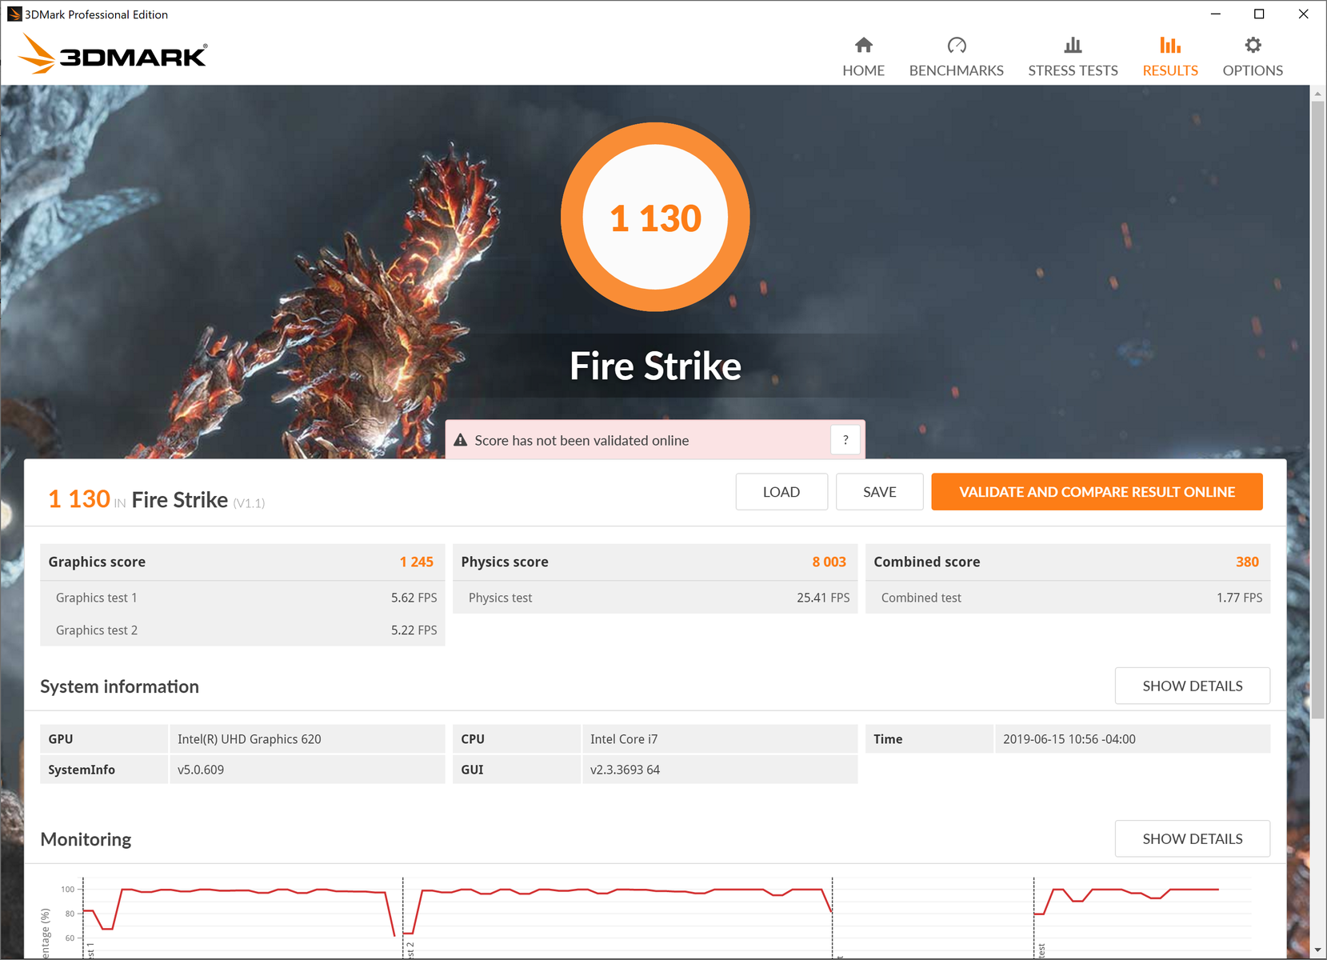Click the Graphics score value 1 245
This screenshot has width=1327, height=960.
tap(417, 562)
